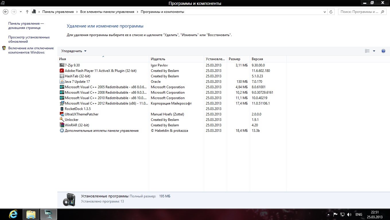
Task: Select the 7-Zip 9.30 row name
Action: [x=72, y=65]
